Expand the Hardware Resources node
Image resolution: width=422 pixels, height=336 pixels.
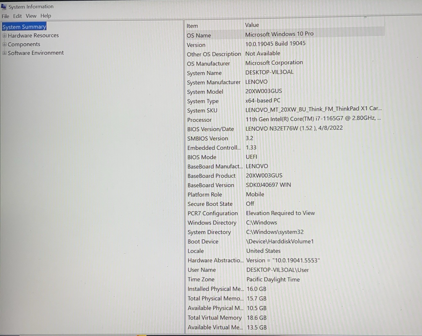(4, 36)
